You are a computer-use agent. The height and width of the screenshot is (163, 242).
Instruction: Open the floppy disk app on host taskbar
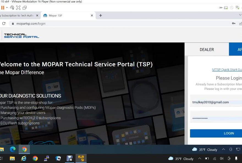pos(70,158)
